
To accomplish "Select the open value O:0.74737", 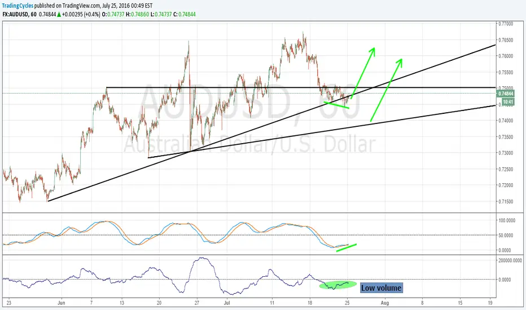I will pyautogui.click(x=113, y=15).
